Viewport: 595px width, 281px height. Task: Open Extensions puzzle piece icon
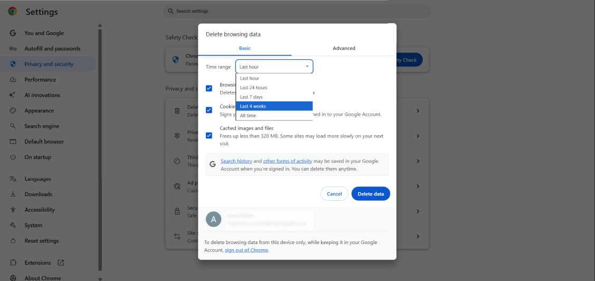tap(13, 263)
